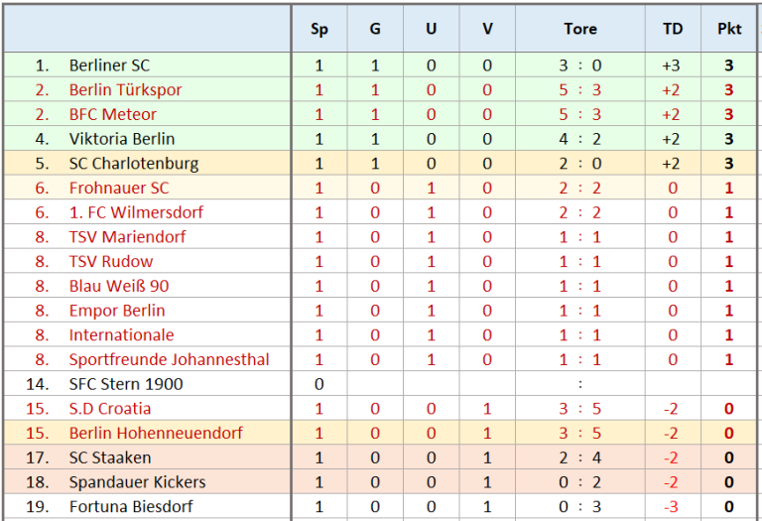Click the SC Charlotenburg team name

tap(134, 164)
